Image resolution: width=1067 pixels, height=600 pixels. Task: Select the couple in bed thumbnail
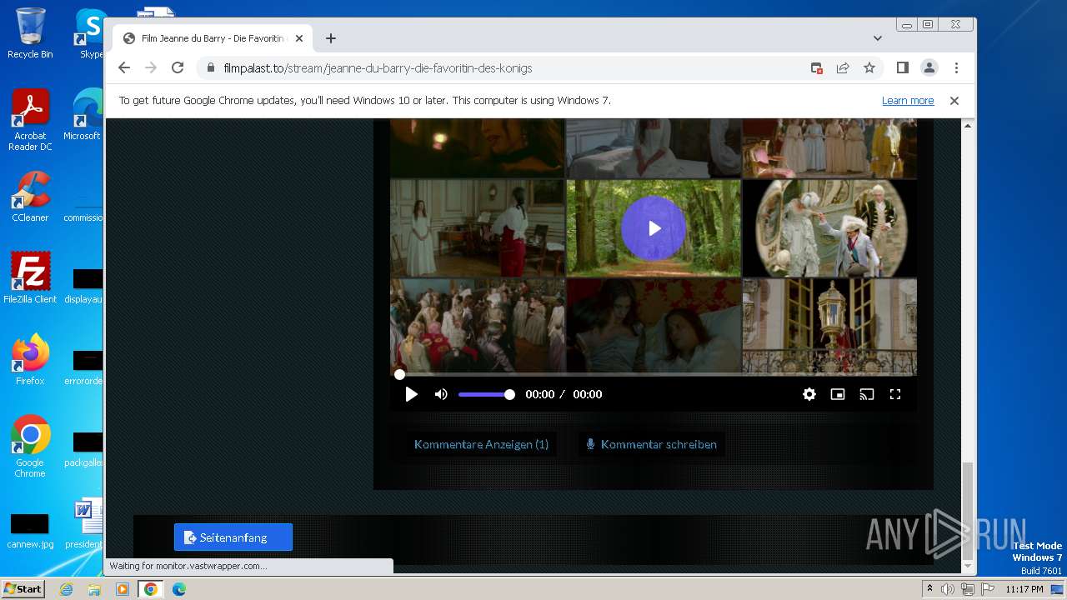tap(654, 326)
